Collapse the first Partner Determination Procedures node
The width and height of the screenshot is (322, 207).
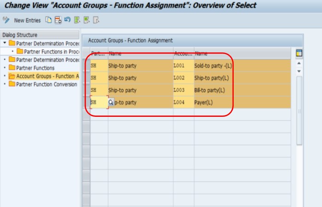5,43
